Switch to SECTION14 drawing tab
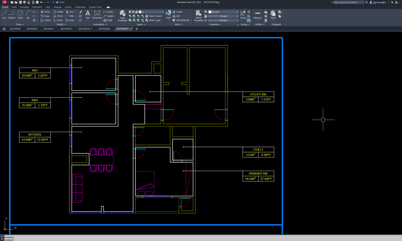Viewport: 402px width, 241px height. 66,29
